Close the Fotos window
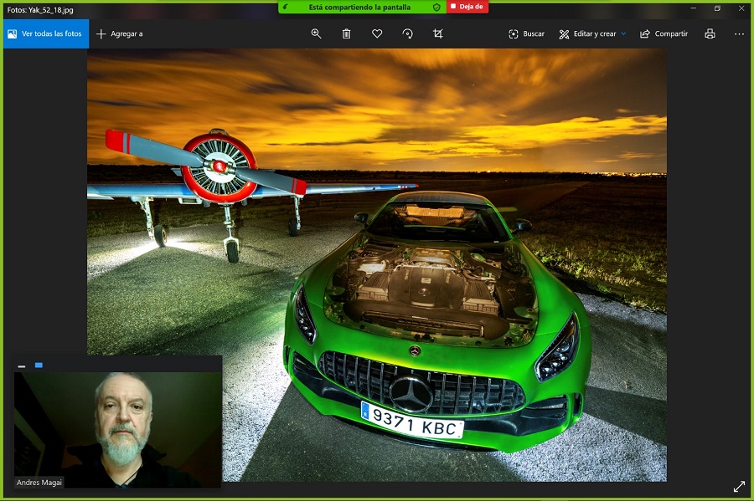Image resolution: width=754 pixels, height=501 pixels. pos(741,8)
